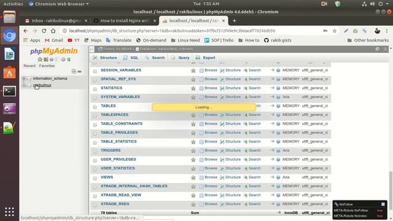Open Other bookmarks folder
The height and width of the screenshot is (221, 393).
pyautogui.click(x=368, y=40)
